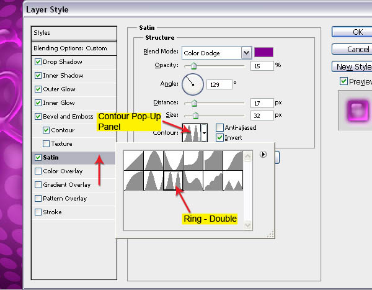
Task: Select the Linear contour preset
Action: (x=133, y=161)
